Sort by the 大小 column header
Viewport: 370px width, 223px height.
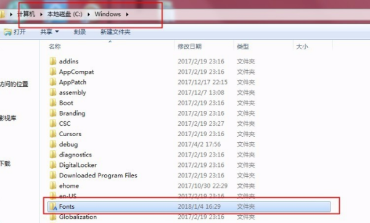(x=302, y=46)
